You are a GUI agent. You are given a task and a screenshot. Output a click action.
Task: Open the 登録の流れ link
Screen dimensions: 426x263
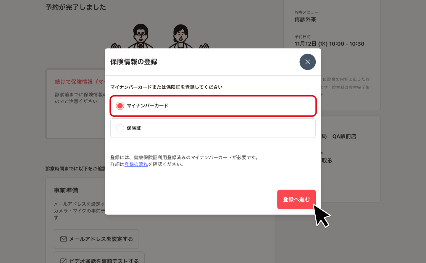point(136,164)
